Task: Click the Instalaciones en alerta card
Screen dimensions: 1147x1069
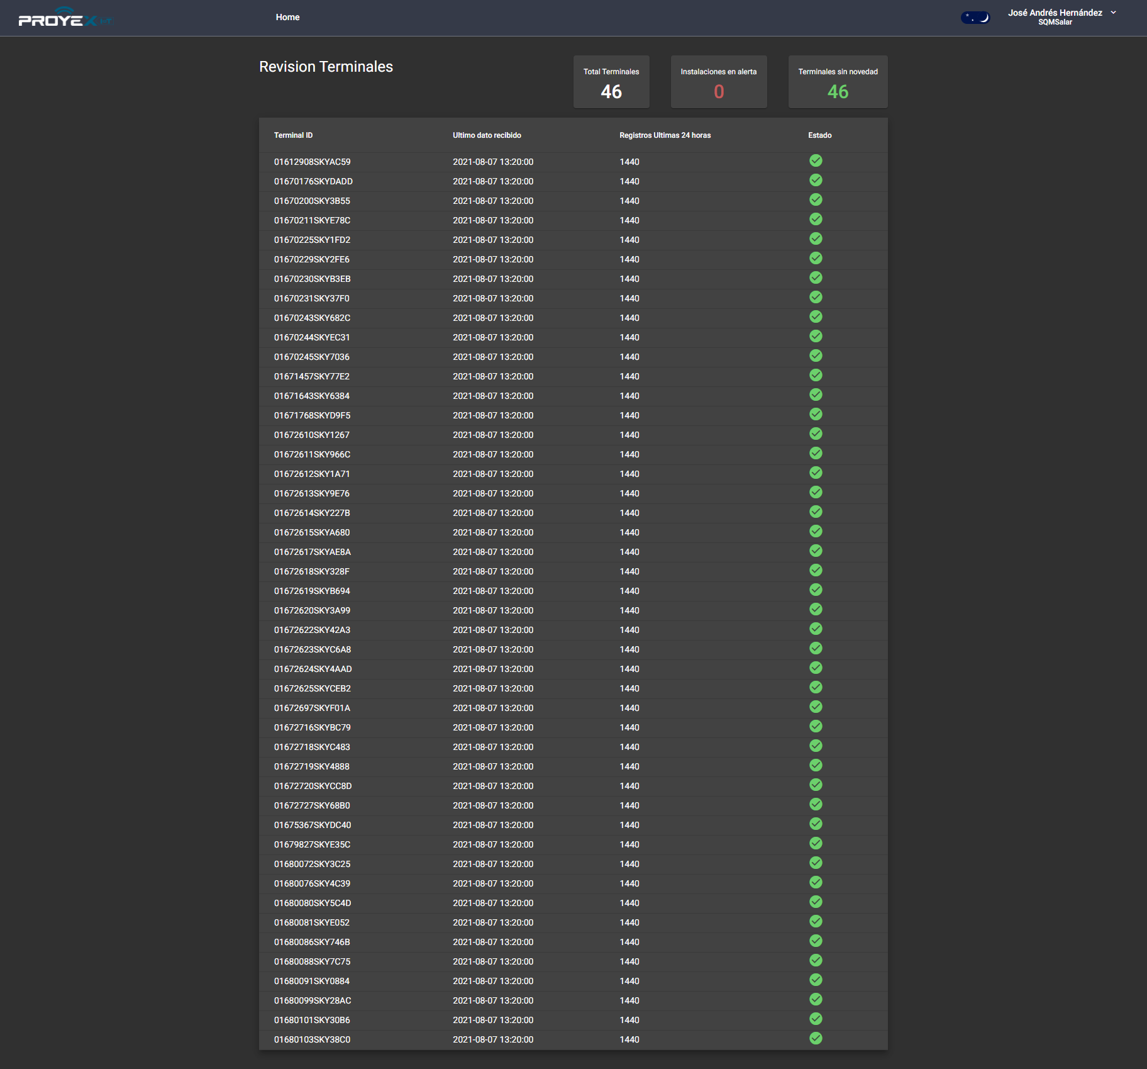Action: pos(719,82)
